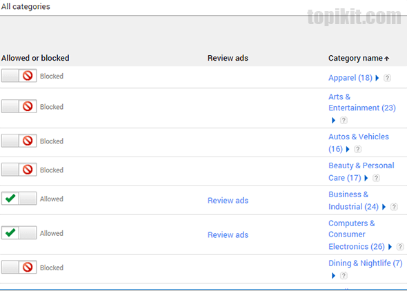Show help for Computers & Consumer Electronics
This screenshot has width=407, height=291.
point(400,247)
